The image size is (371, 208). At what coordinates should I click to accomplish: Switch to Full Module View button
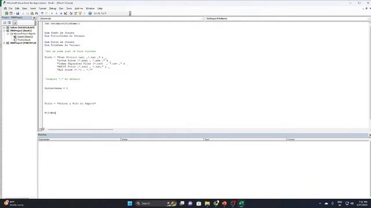pyautogui.click(x=43, y=129)
